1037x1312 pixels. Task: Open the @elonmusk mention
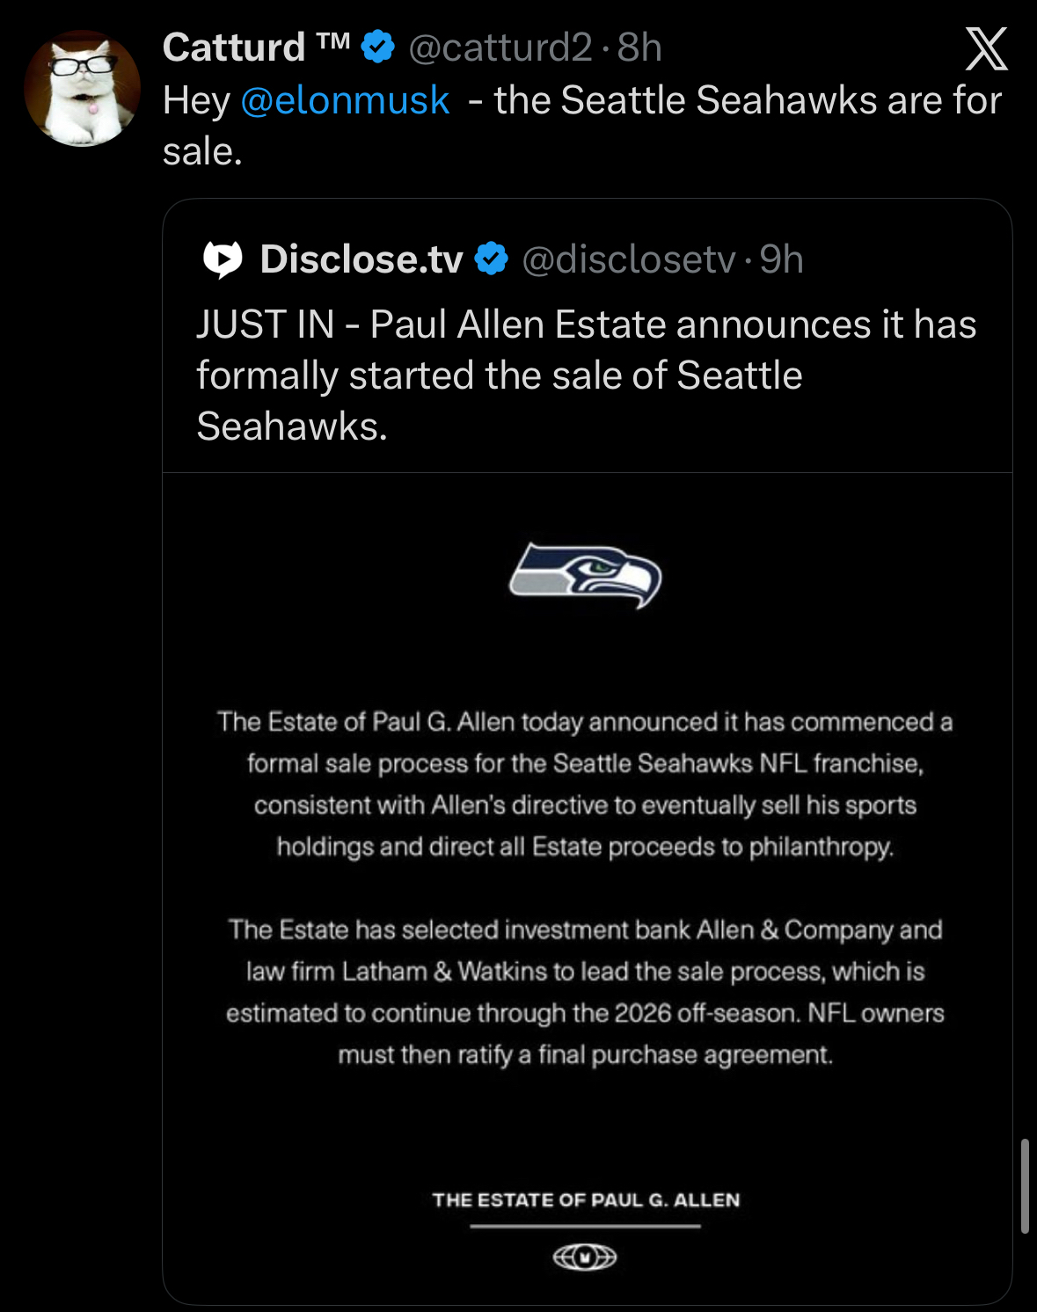345,100
